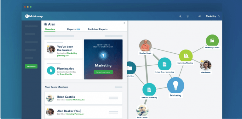Click Stephen Barett's photo node
The image size is (242, 119).
145,45
